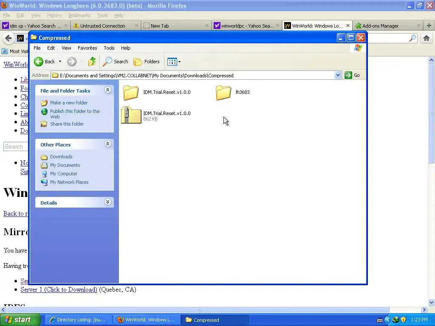Go to Downloads in Other Places
Viewport: 435px width, 326px height.
click(x=61, y=157)
